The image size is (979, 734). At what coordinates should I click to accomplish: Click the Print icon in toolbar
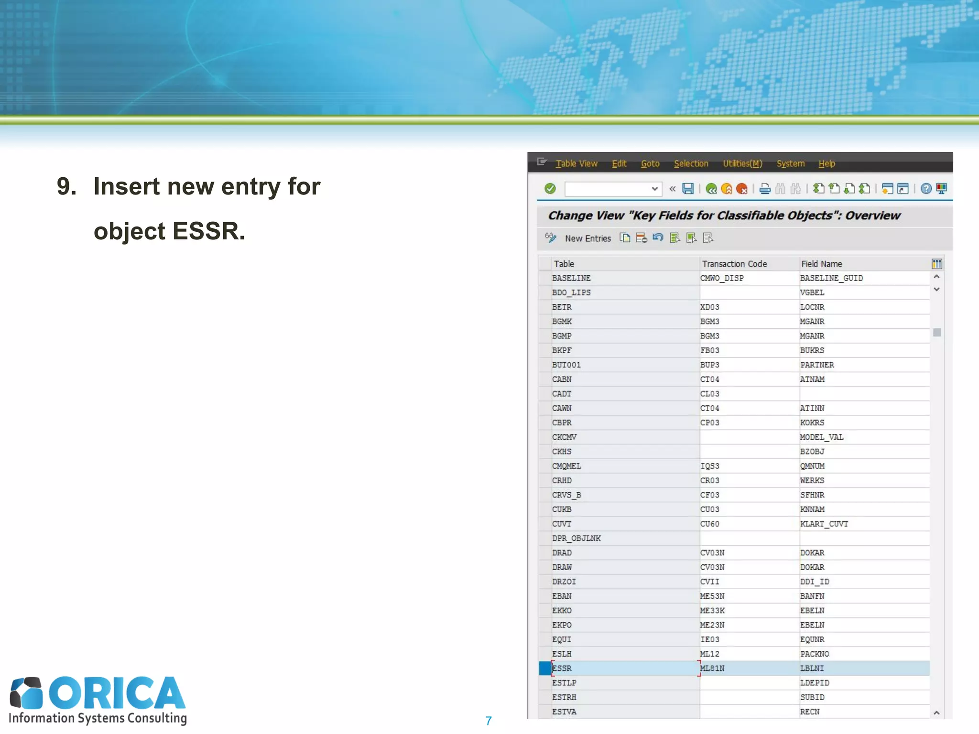click(x=765, y=189)
